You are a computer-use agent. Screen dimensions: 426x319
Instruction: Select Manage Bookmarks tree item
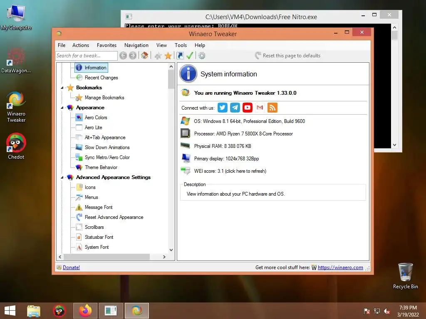coord(104,98)
